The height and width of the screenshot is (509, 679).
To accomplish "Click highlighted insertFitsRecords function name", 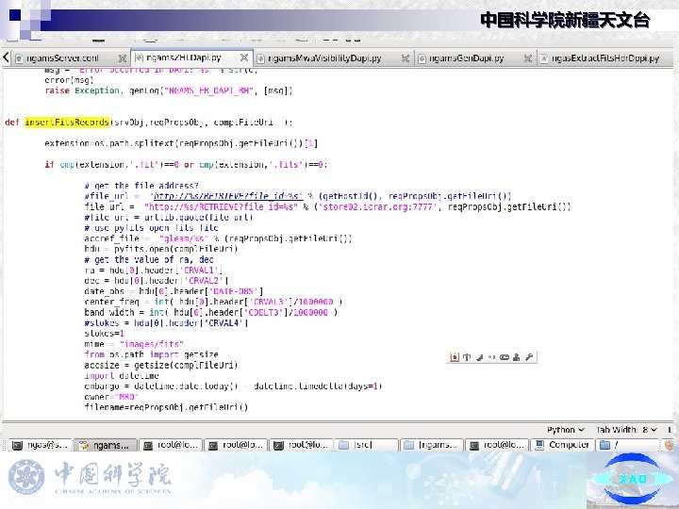I will pos(67,122).
